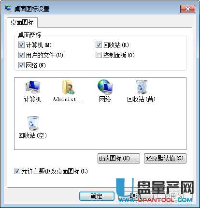Viewport: 200px width, 208px height.
Task: Uncheck the 回收站(R) checkbox
Action: 99,45
